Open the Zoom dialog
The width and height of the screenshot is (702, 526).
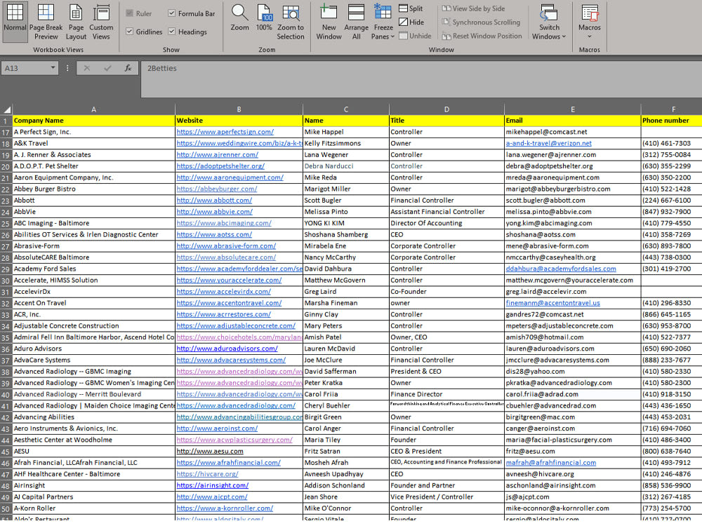click(239, 19)
